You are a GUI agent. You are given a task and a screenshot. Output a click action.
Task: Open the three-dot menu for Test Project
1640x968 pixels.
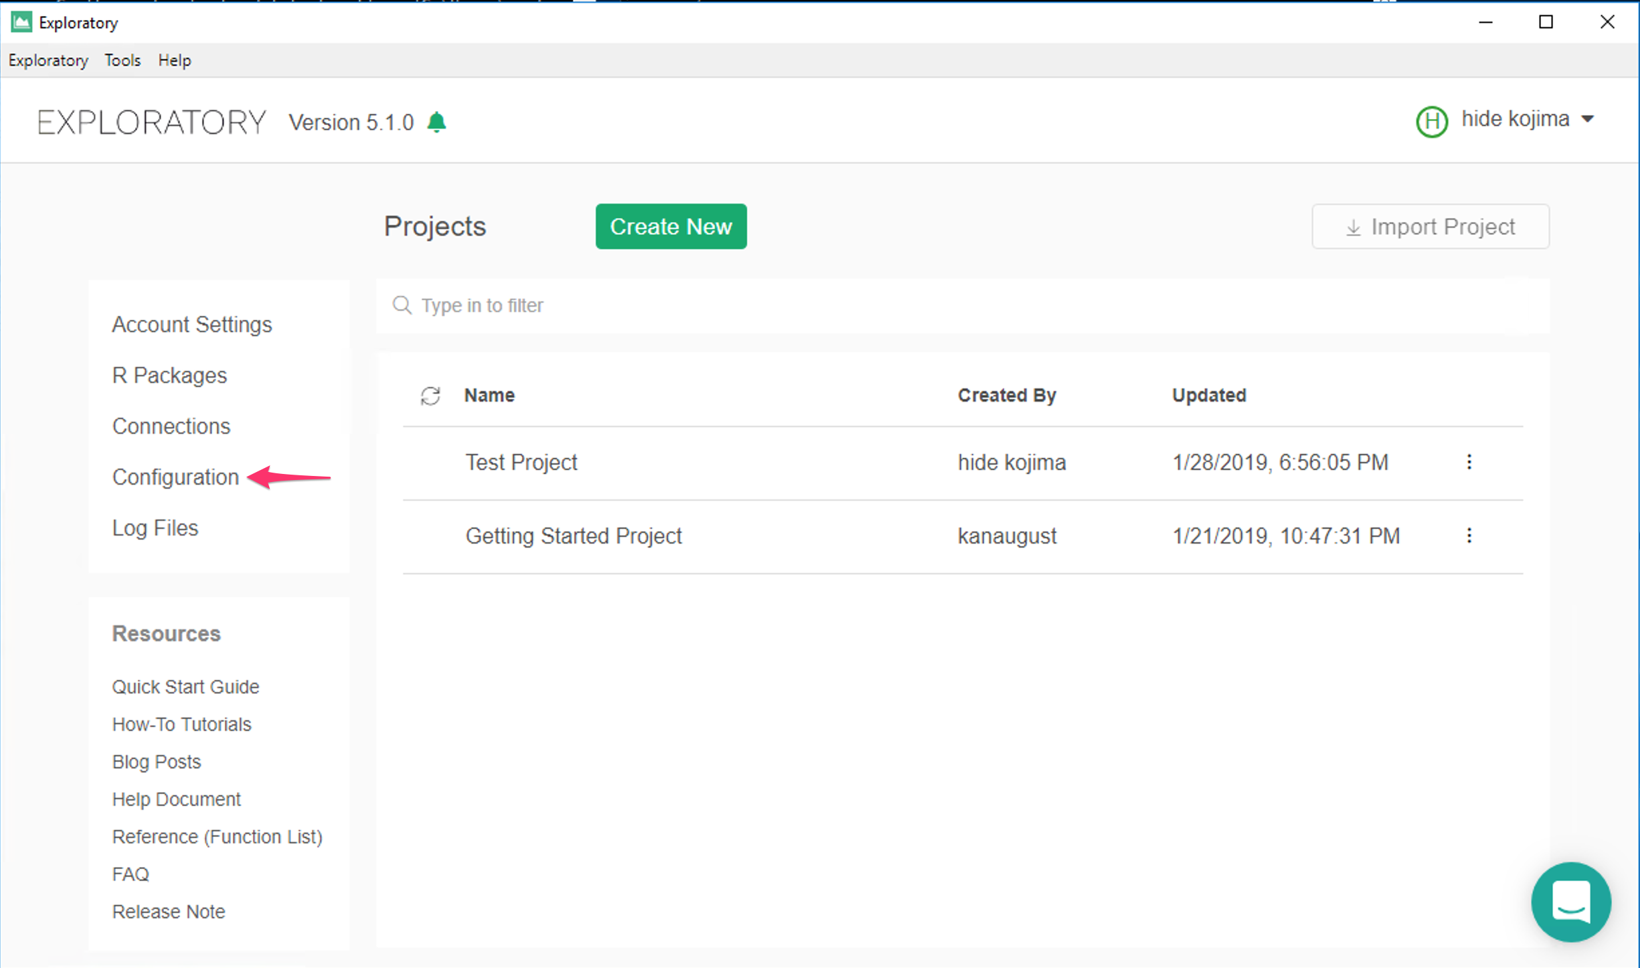(x=1469, y=462)
